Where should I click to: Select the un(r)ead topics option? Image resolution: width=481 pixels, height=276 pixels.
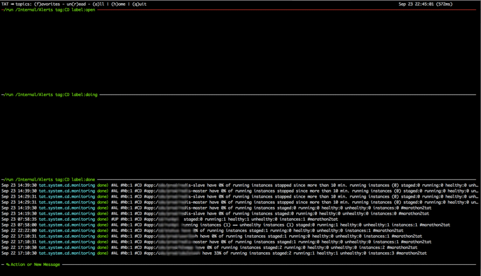[x=76, y=4]
